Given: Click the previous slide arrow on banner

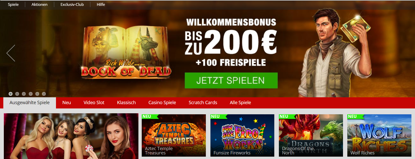Looking at the screenshot, I should (11, 53).
